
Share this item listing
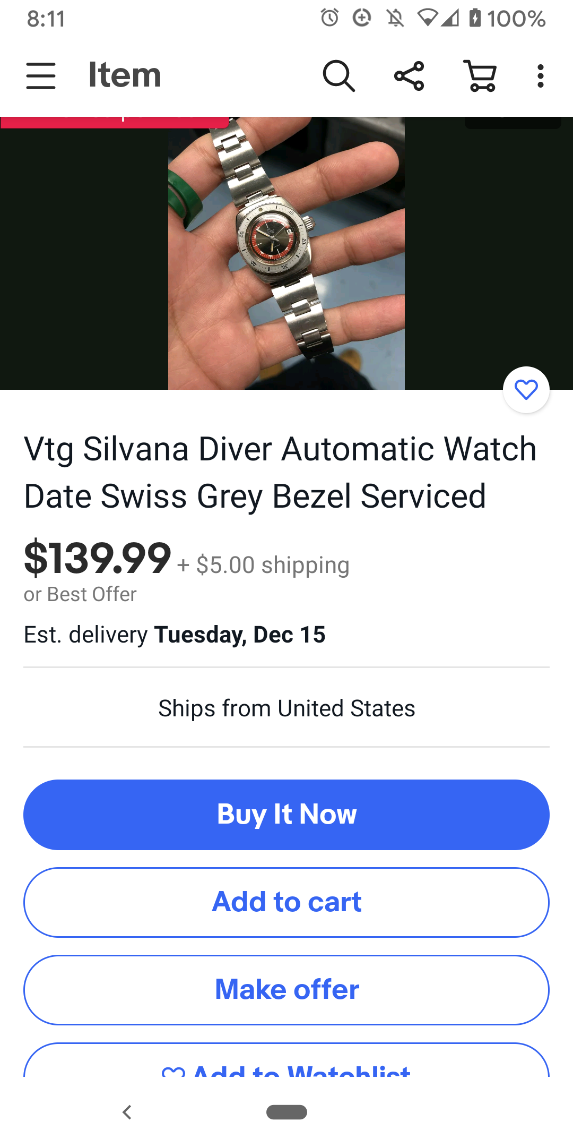pyautogui.click(x=409, y=75)
